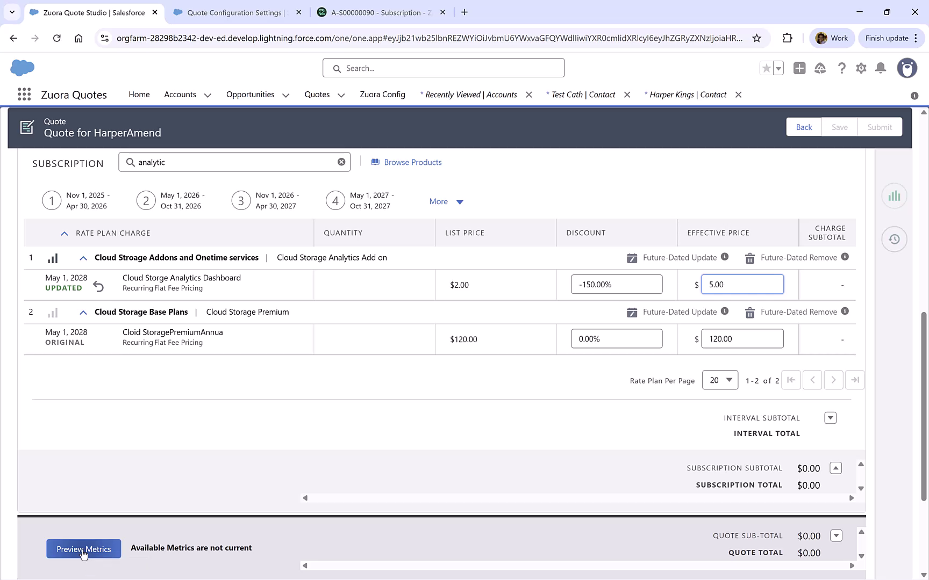Open Browse Products
The image size is (929, 580).
coord(406,162)
